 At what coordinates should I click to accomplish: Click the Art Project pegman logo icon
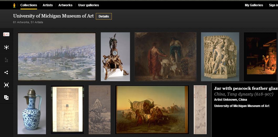[x=14, y=5]
